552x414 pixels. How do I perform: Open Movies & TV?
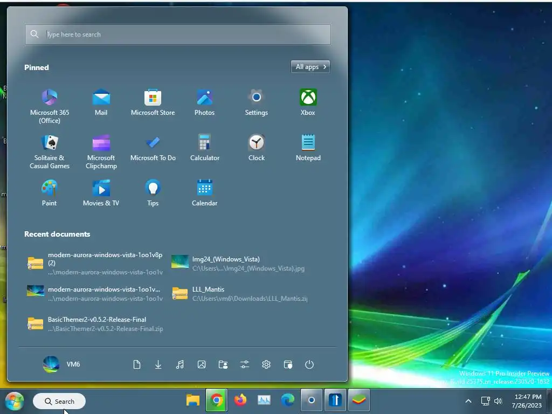click(x=101, y=193)
